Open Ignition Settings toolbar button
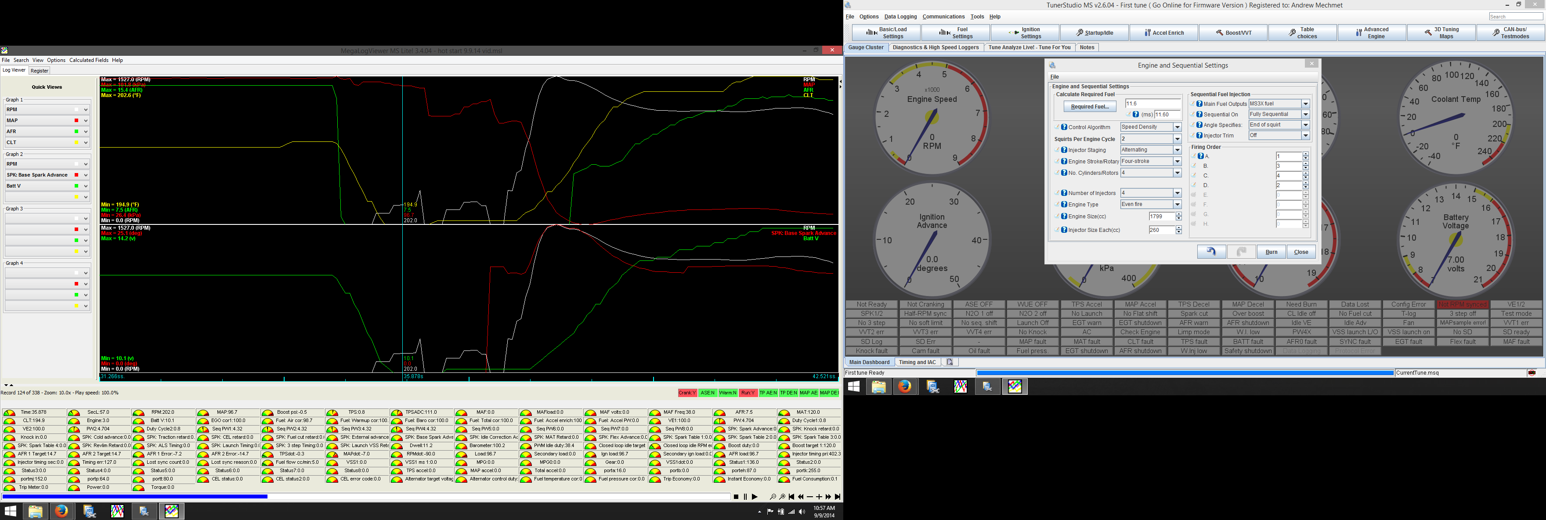Viewport: 1546px width, 520px height. (x=1025, y=33)
